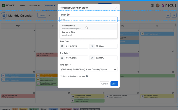
Task: Enable Send invitation to person checkbox
Action: tap(61, 76)
